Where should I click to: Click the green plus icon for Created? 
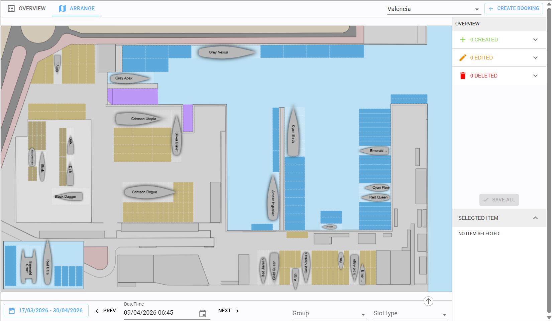click(463, 40)
